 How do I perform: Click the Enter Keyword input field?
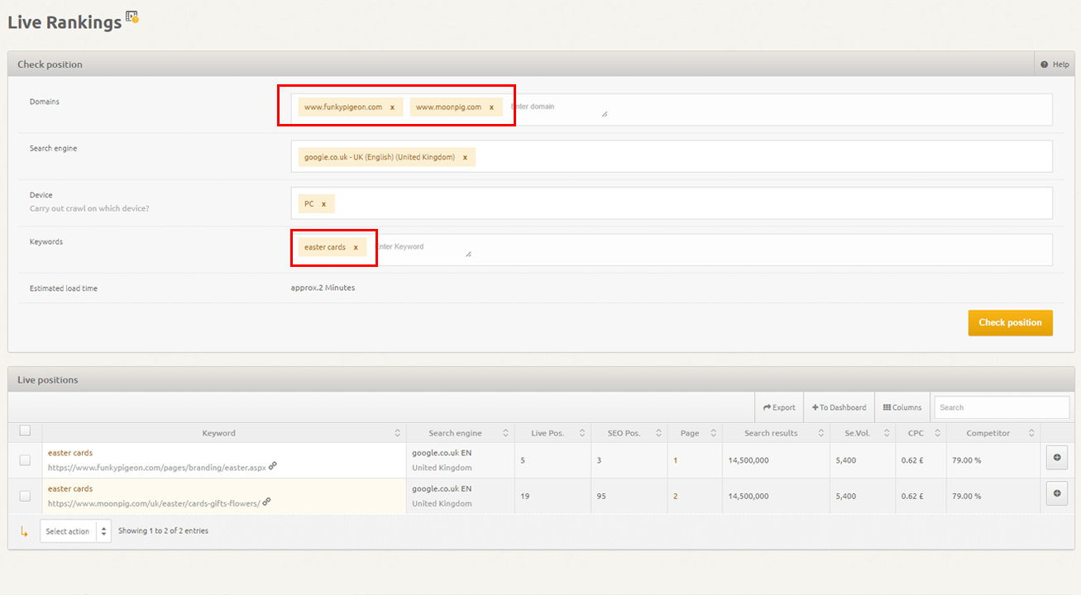point(422,247)
